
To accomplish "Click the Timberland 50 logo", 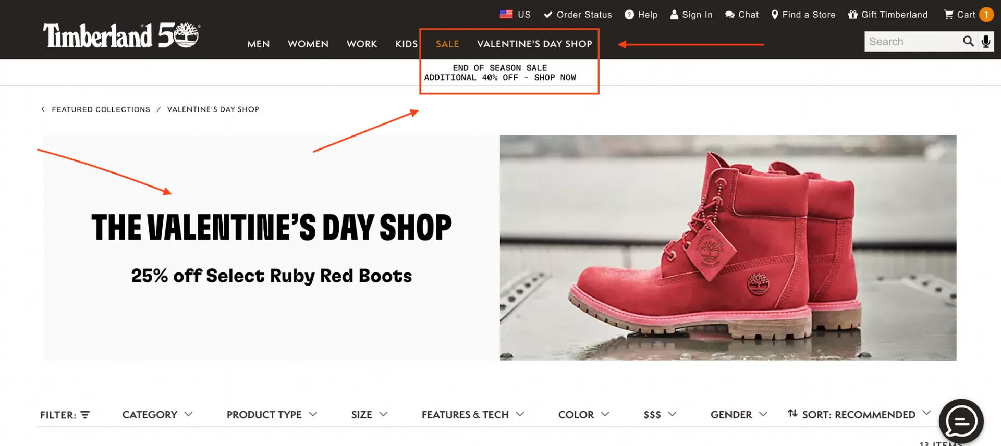I will coord(121,35).
